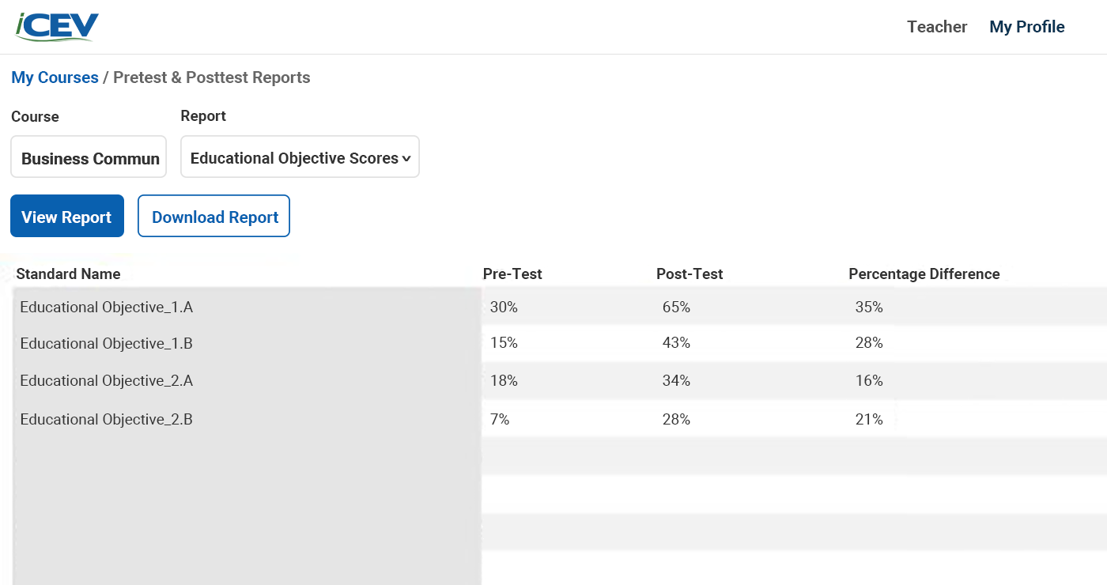Select Educational Objective Scores report type

click(293, 157)
